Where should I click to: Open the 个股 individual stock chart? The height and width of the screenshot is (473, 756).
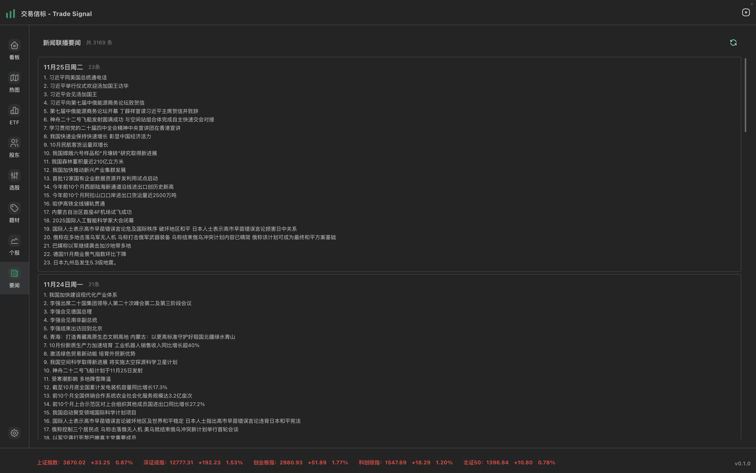[x=14, y=241]
